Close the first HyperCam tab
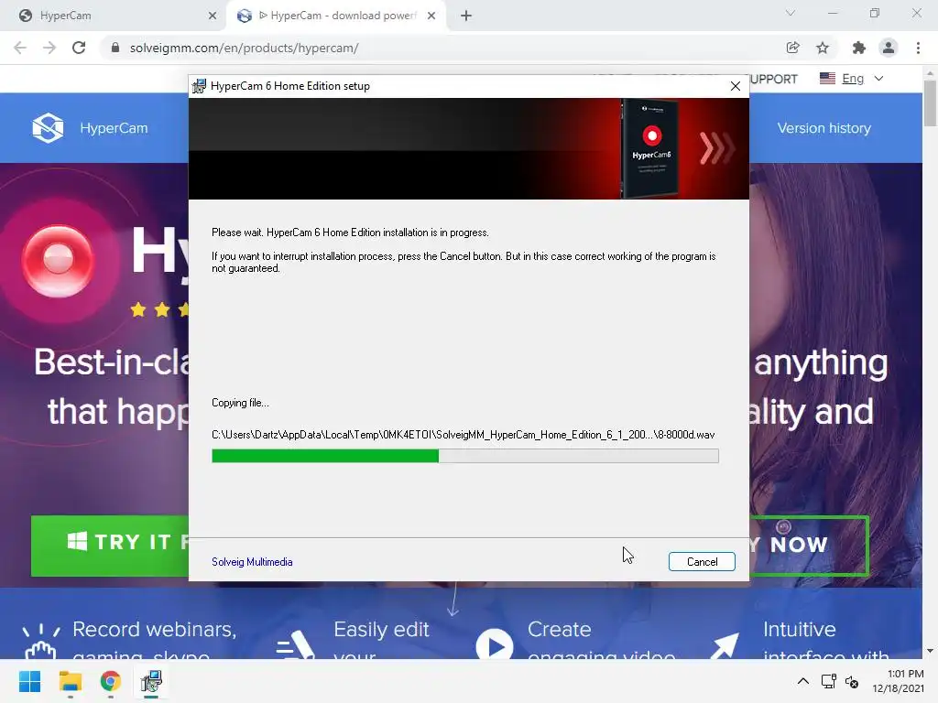The height and width of the screenshot is (703, 938). point(212,16)
